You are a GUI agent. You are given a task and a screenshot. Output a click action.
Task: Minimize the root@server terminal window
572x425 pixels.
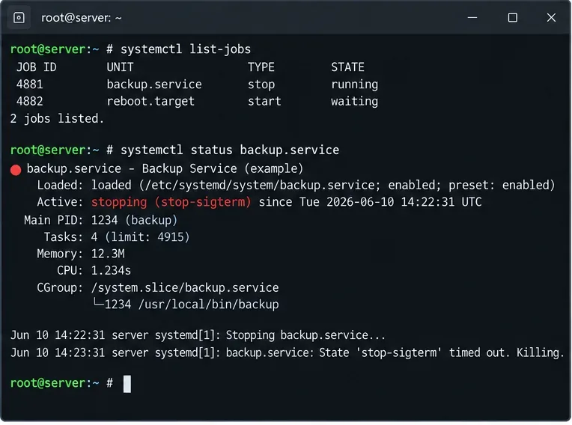(472, 17)
